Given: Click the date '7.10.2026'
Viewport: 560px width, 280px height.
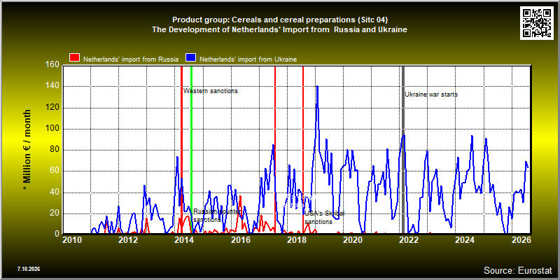Looking at the screenshot, I should [x=28, y=269].
